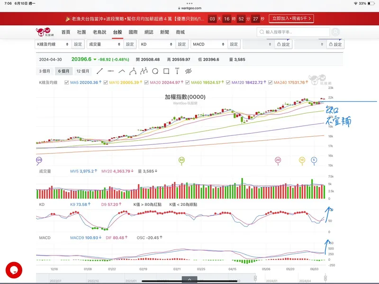
Task: Select the angle line drawing tool
Action: click(122, 71)
